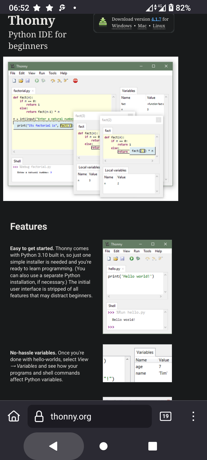This screenshot has width=207, height=460.
Task: Tap the 'Easy to get started.' bold text
Action: click(32, 248)
